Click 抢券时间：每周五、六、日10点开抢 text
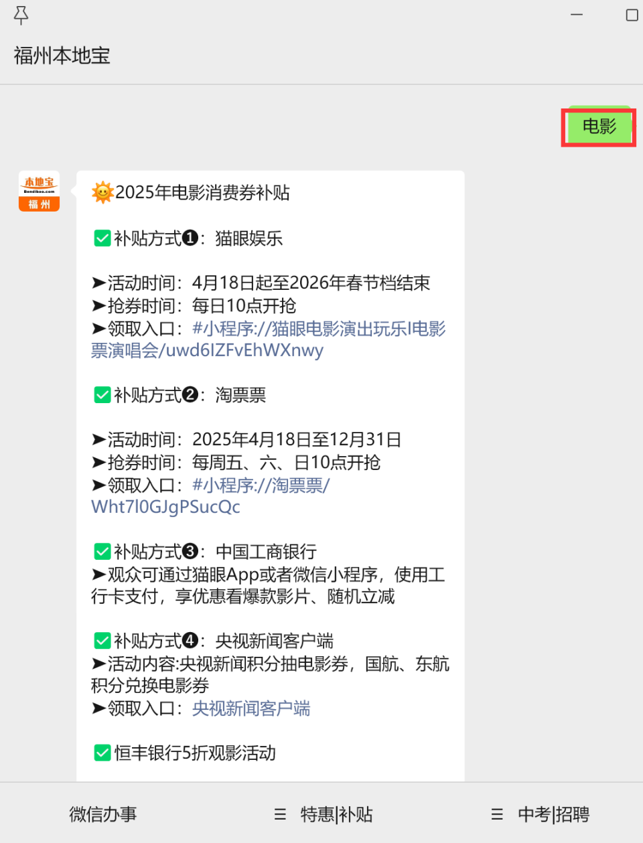 pyautogui.click(x=236, y=463)
